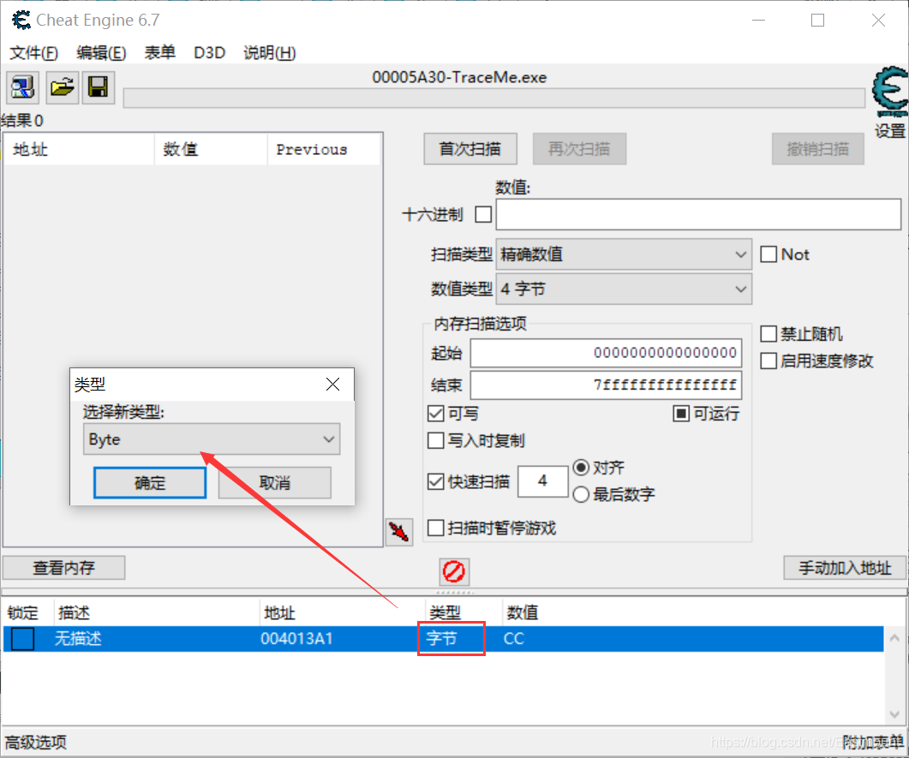This screenshot has height=758, width=909.
Task: Click the scan progress bar
Action: (x=494, y=98)
